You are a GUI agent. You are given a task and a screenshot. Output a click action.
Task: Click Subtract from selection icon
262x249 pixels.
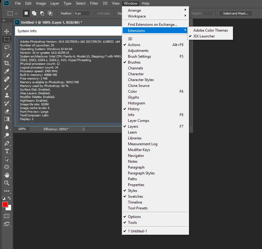point(42,13)
